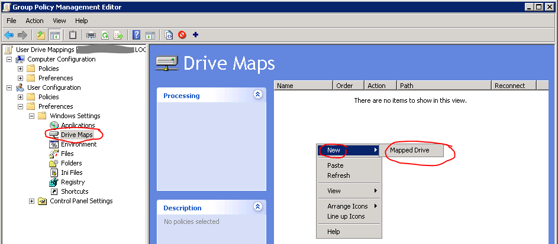Click the Export List toolbar icon
Screen dimensions: 558x244
(118, 35)
